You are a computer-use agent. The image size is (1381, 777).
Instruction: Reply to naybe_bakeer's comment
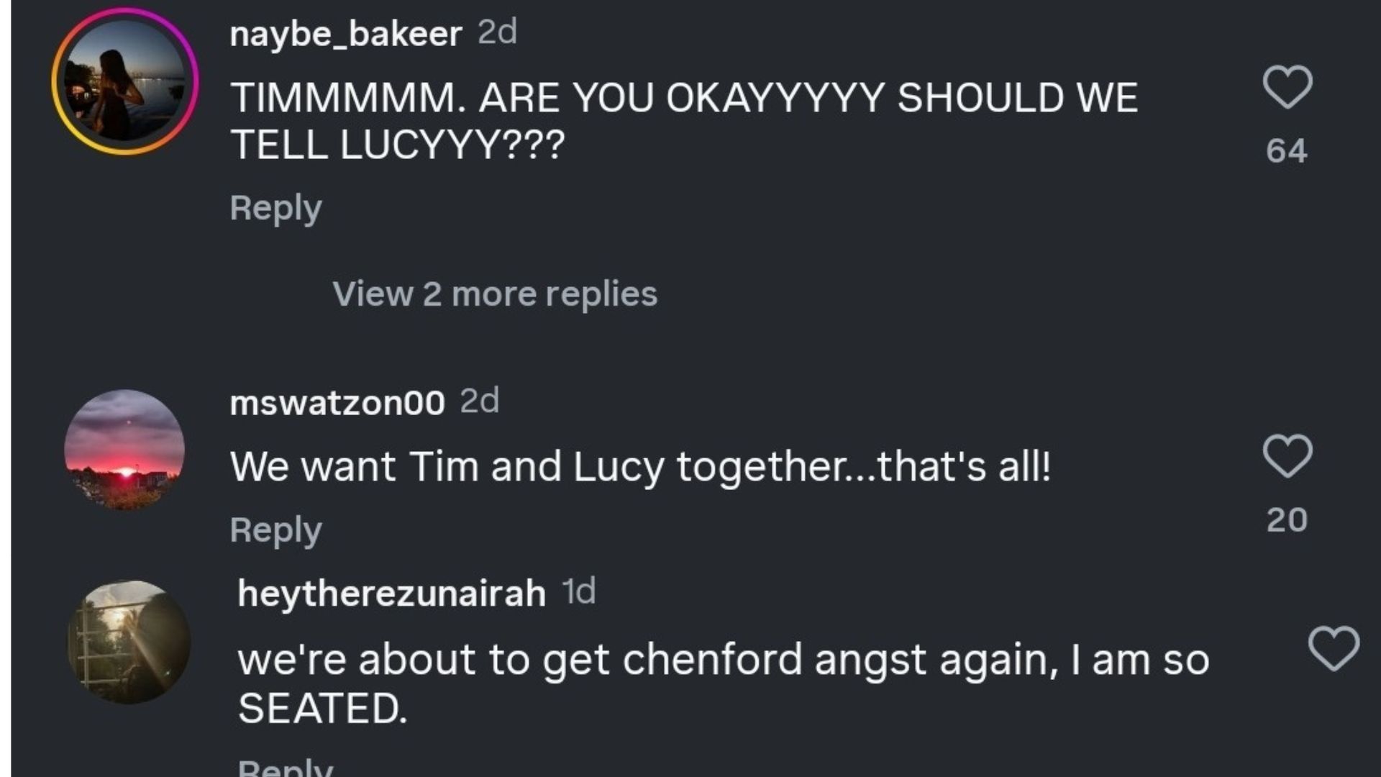pyautogui.click(x=275, y=209)
